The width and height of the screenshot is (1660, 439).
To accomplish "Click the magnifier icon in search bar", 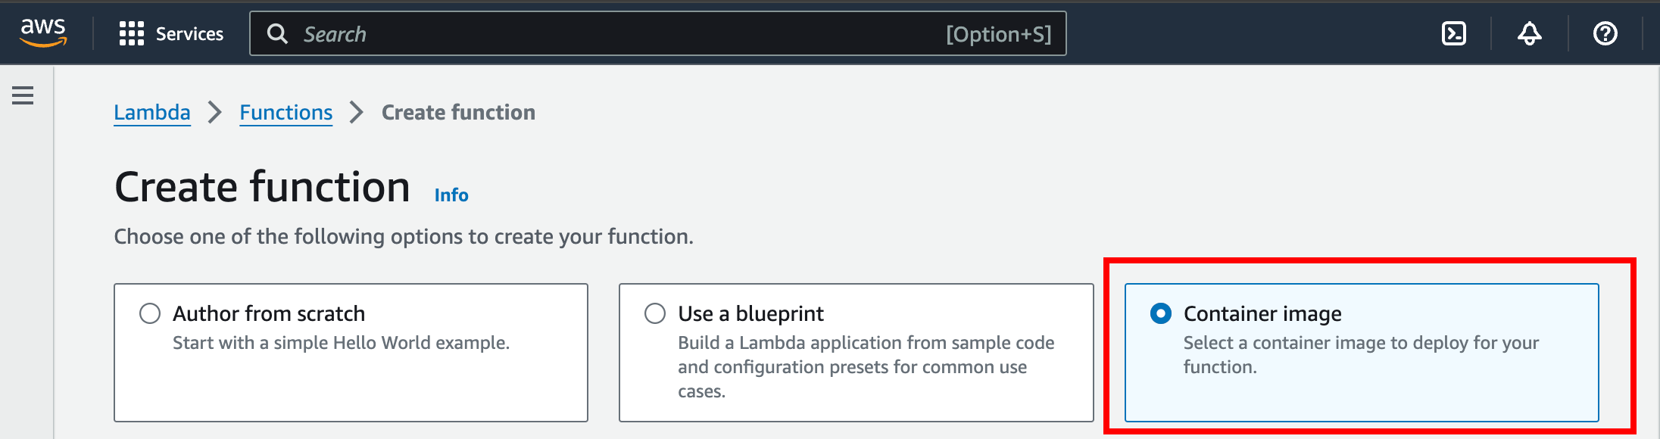I will [277, 33].
